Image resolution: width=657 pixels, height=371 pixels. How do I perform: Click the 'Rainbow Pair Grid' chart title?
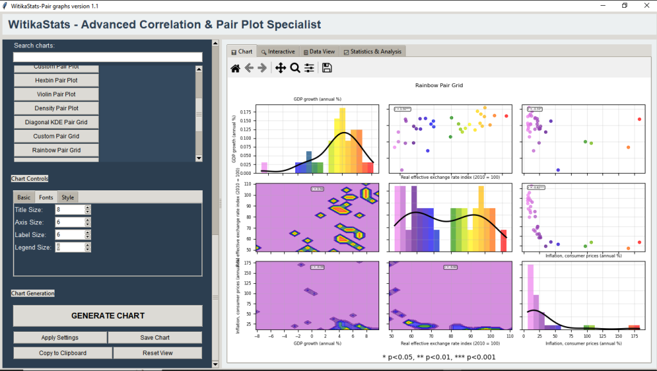point(439,85)
